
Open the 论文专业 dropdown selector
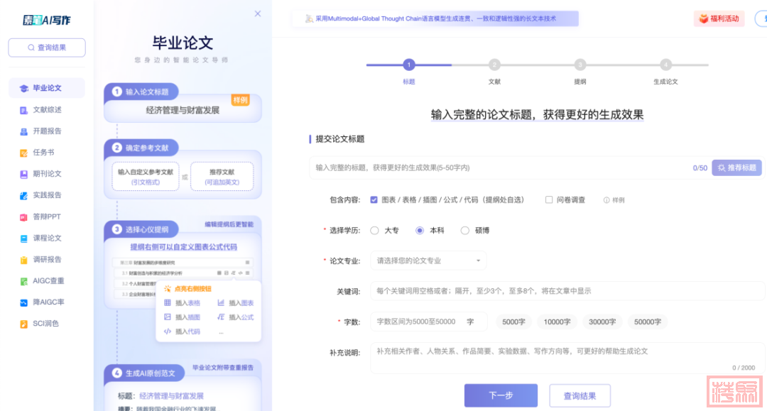pyautogui.click(x=428, y=261)
